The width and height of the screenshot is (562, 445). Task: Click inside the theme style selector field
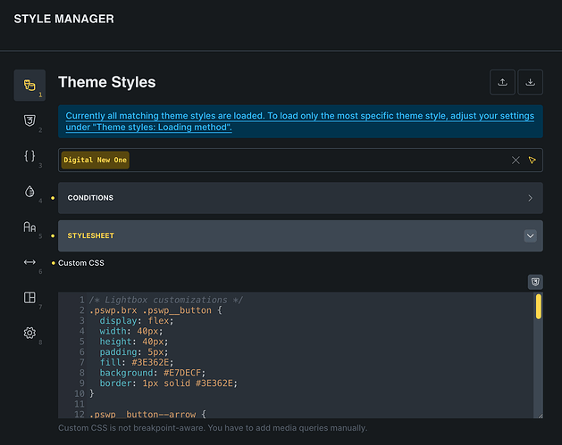(x=300, y=160)
